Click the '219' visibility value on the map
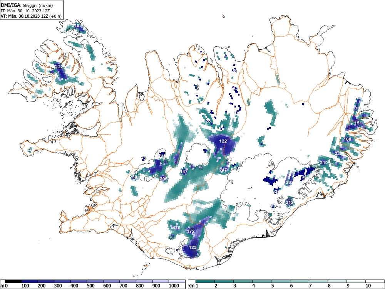 point(76,25)
